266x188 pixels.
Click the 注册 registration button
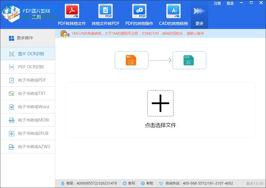coord(217,3)
